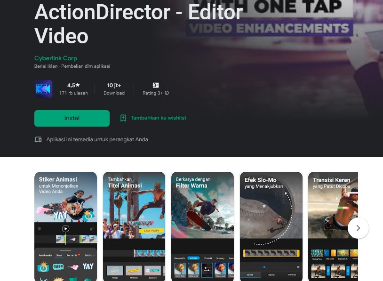Click 'Berisi iklan · Pembelian dlm aplikasi' text
Viewport: 383px width, 281px height.
(72, 66)
